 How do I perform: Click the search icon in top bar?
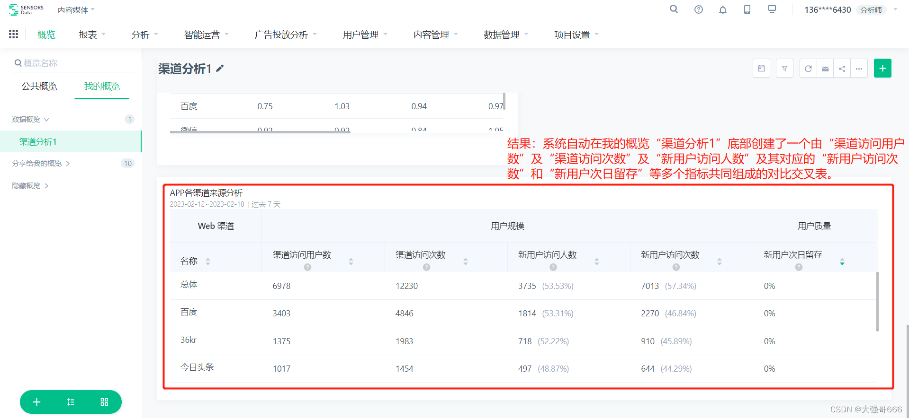pos(674,9)
